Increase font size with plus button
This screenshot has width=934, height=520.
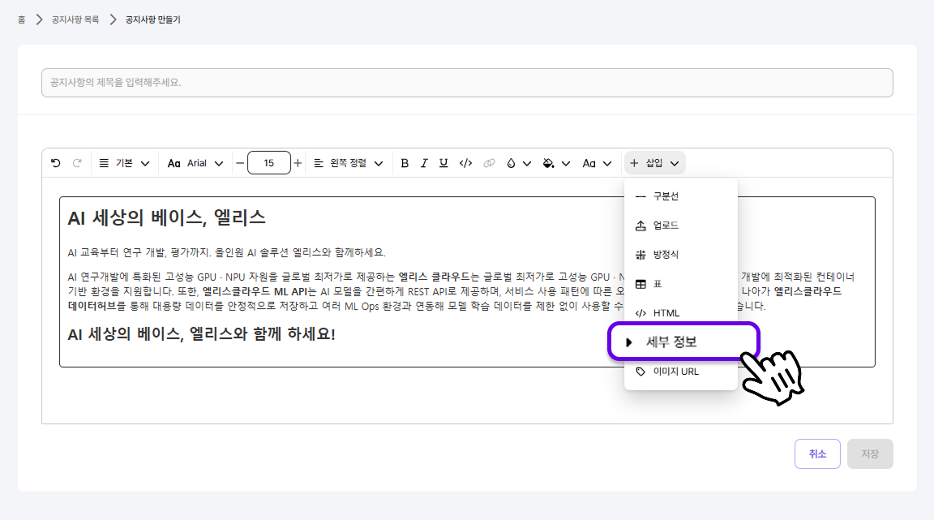coord(298,163)
